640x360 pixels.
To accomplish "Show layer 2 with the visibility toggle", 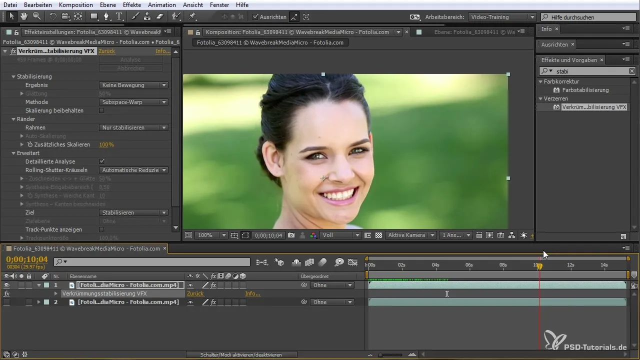I will point(6,302).
